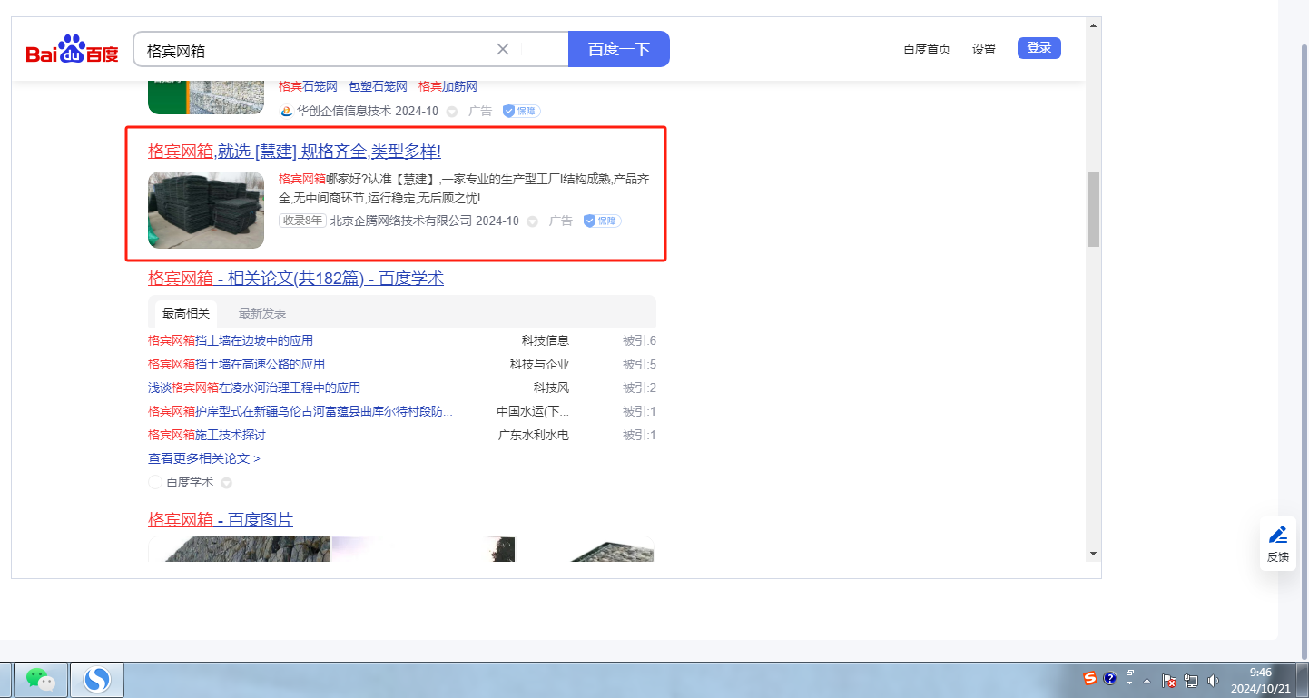Screen dimensions: 1309x698
Task: Expand the dropdown arrow beside 北京企腾网络技术有限公司 2024-10
Action: tap(533, 221)
